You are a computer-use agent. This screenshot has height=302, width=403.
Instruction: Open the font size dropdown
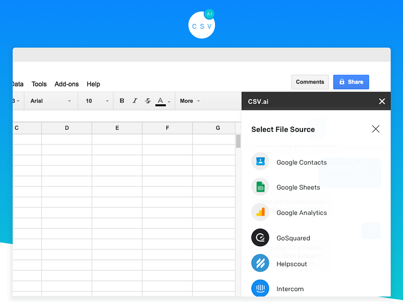[95, 101]
